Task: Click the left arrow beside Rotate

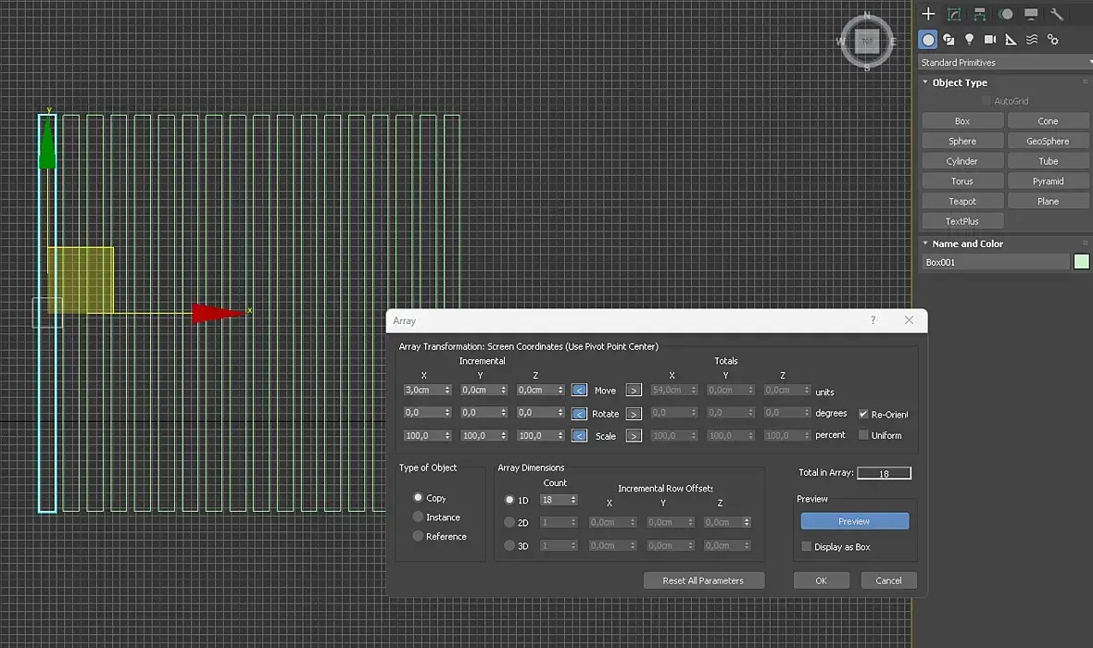Action: pyautogui.click(x=579, y=414)
